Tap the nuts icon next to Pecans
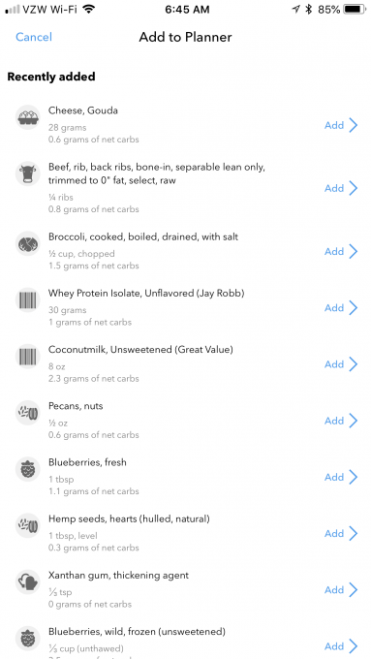This screenshot has height=659, width=371. tap(28, 413)
